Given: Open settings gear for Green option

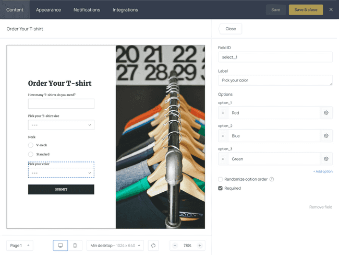Looking at the screenshot, I should coord(326,159).
